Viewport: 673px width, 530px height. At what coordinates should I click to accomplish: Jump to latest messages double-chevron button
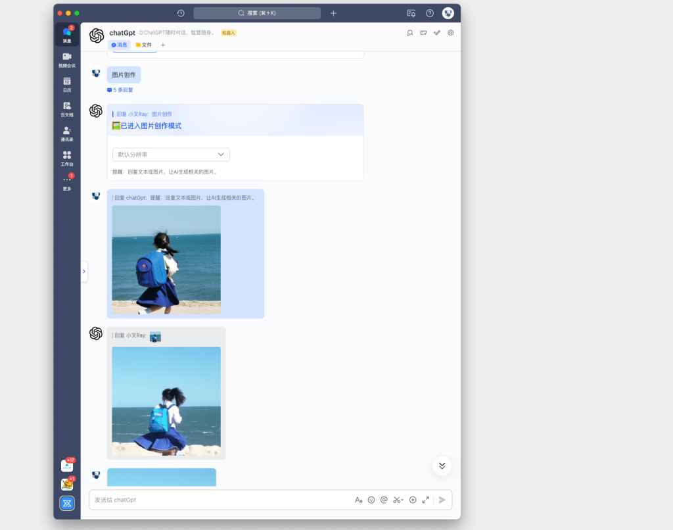tap(442, 466)
